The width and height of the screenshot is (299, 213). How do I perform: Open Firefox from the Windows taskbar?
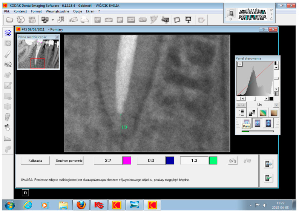(81, 205)
